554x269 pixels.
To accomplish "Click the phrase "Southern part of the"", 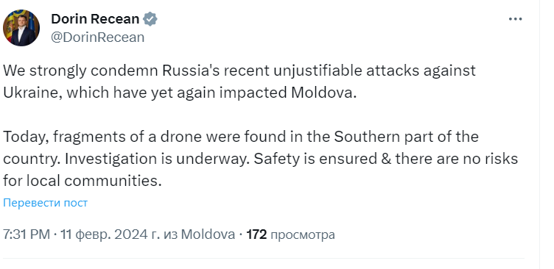I will coord(406,137).
